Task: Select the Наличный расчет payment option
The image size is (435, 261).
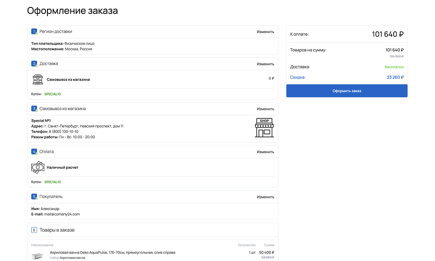Action: [x=63, y=167]
